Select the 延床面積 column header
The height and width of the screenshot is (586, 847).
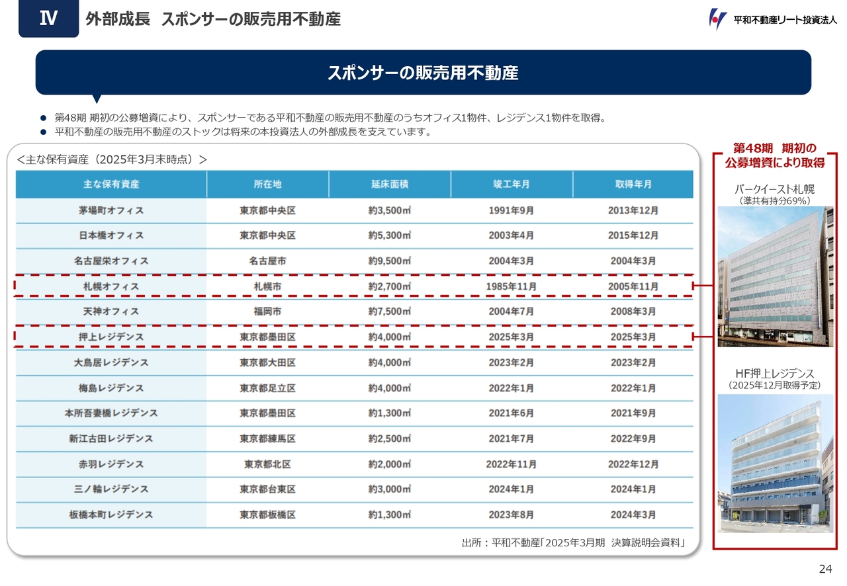390,184
